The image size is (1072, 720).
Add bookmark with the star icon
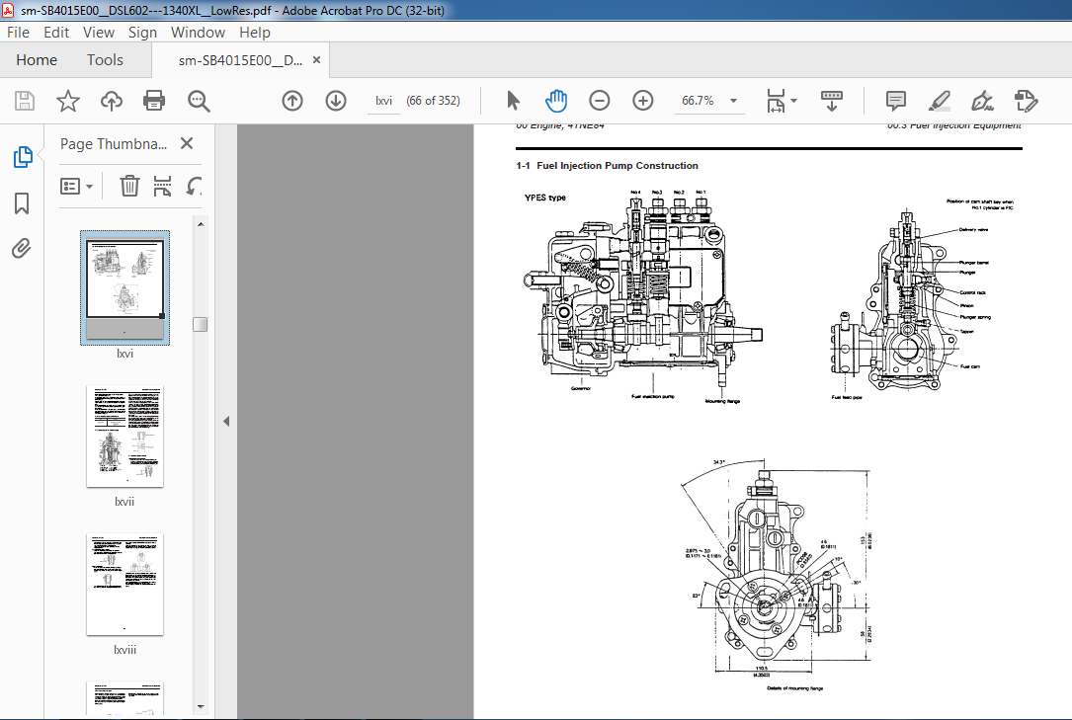[68, 101]
